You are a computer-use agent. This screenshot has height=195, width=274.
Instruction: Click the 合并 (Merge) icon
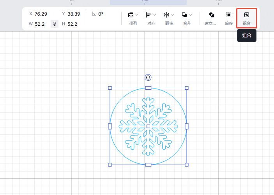184,15
